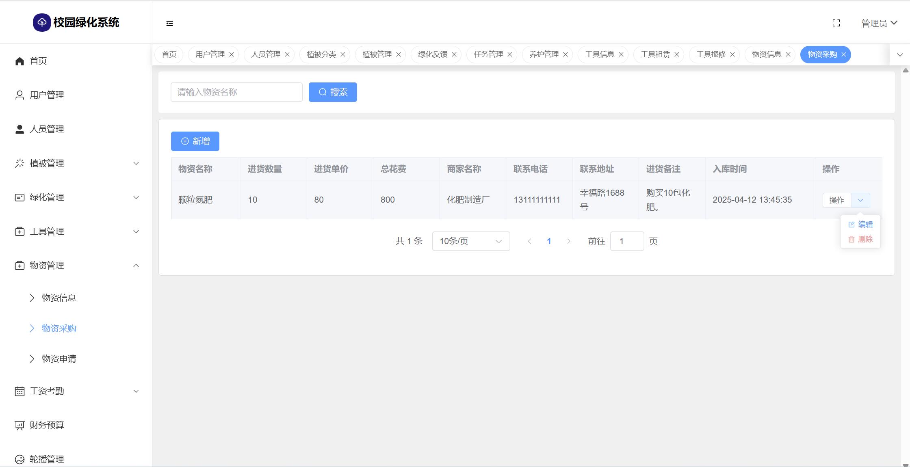Click the 搜索 button
This screenshot has height=467, width=910.
click(333, 92)
